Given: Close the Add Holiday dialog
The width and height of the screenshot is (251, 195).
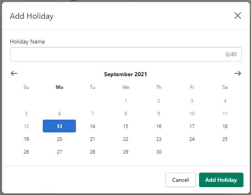Looking at the screenshot, I should (238, 16).
